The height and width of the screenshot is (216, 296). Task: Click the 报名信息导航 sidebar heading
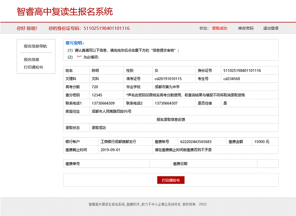[x=35, y=46]
